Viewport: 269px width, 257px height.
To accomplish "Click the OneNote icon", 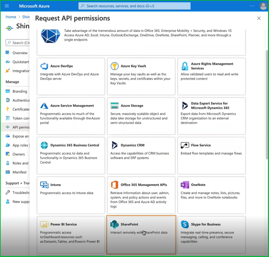I will coord(185,185).
